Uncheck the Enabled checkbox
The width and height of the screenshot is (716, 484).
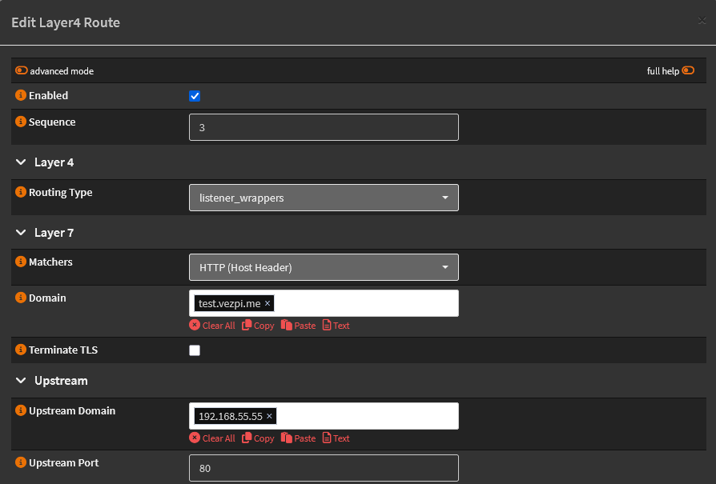point(195,97)
